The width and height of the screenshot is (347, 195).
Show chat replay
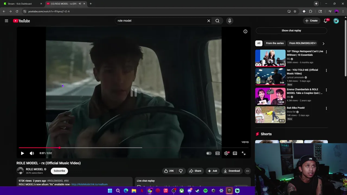pos(291,31)
